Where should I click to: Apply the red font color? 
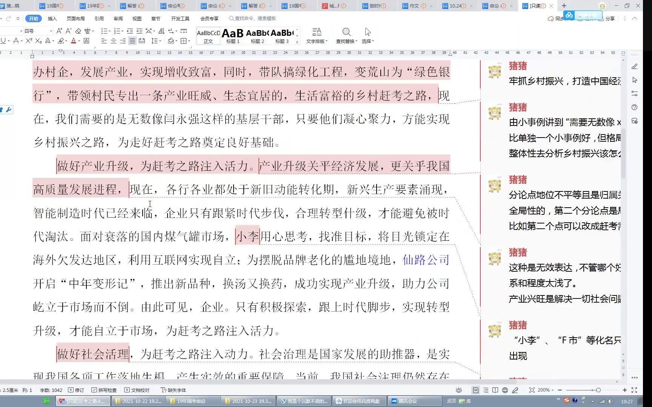(x=74, y=41)
